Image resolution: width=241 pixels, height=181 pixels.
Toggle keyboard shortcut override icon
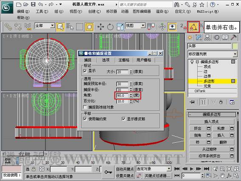click(172, 27)
